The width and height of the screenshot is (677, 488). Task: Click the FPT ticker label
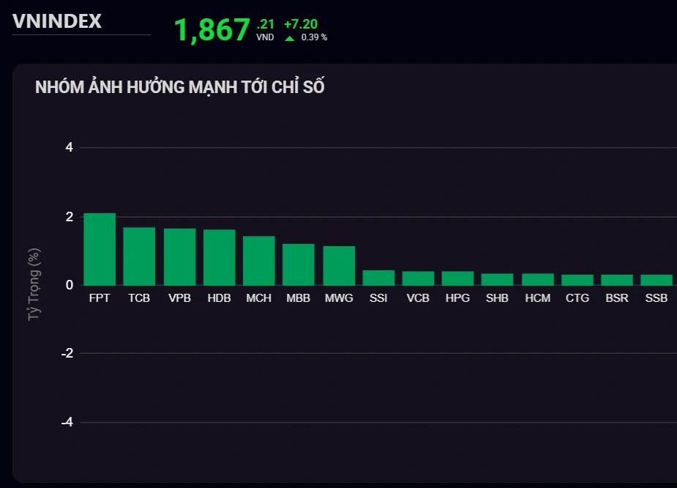click(100, 298)
